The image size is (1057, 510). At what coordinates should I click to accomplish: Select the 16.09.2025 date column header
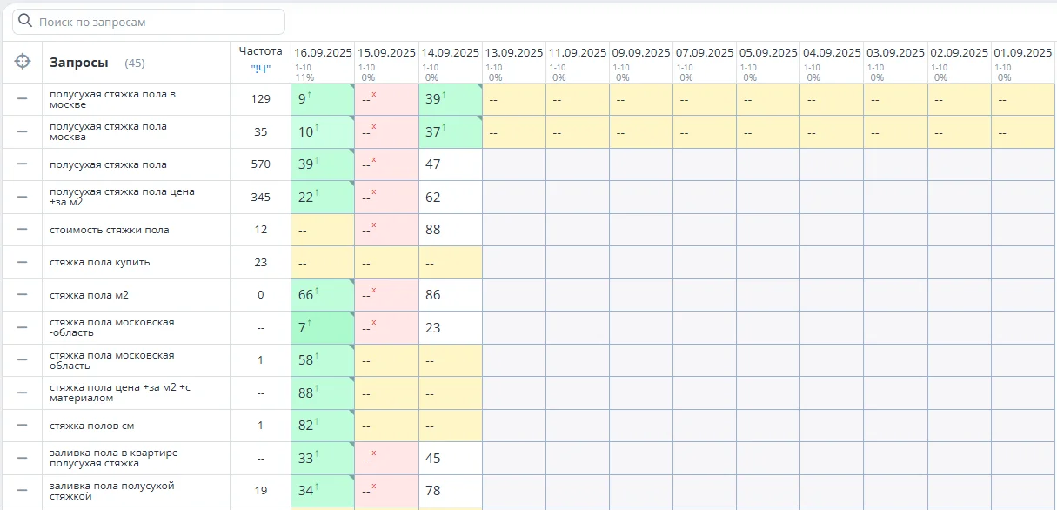pos(322,53)
